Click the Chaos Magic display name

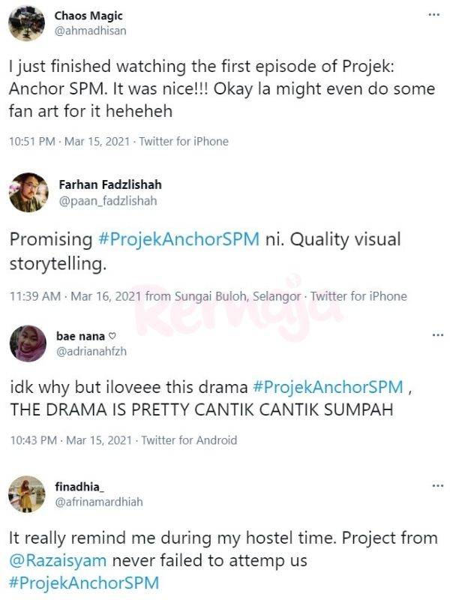click(x=88, y=16)
